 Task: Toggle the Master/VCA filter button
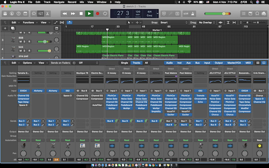(x=234, y=63)
